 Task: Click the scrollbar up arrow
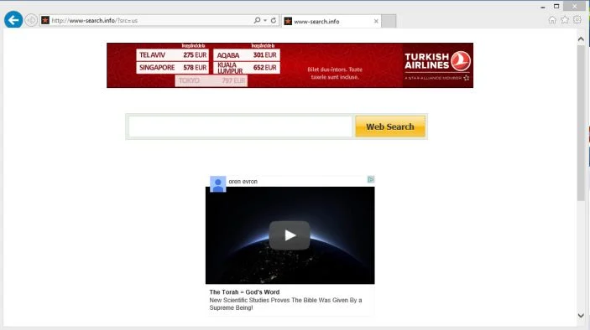pos(581,39)
